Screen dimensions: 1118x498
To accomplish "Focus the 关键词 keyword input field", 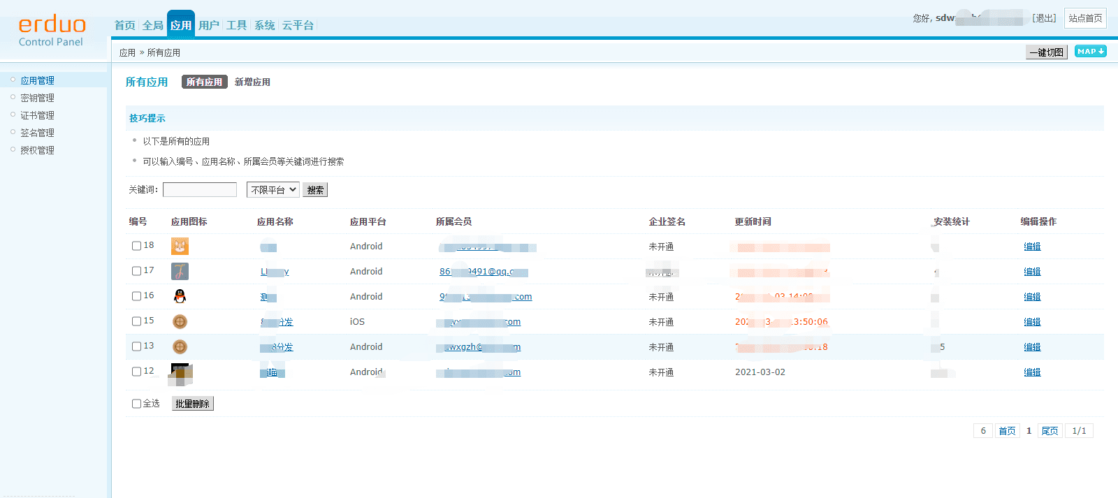I will 200,189.
